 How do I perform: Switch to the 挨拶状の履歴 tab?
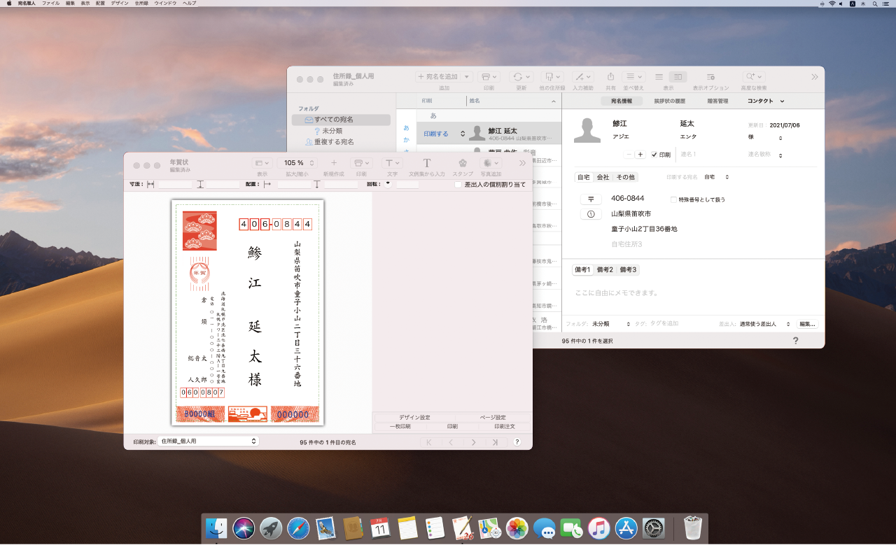(x=670, y=101)
